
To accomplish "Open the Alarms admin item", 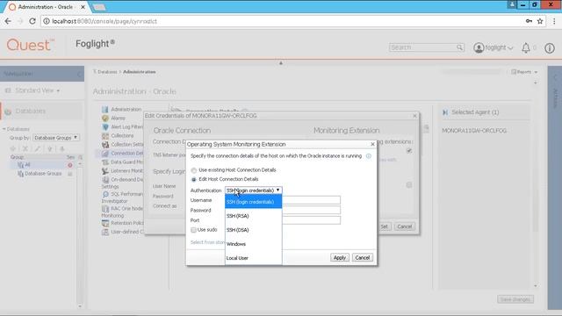I will tap(118, 118).
